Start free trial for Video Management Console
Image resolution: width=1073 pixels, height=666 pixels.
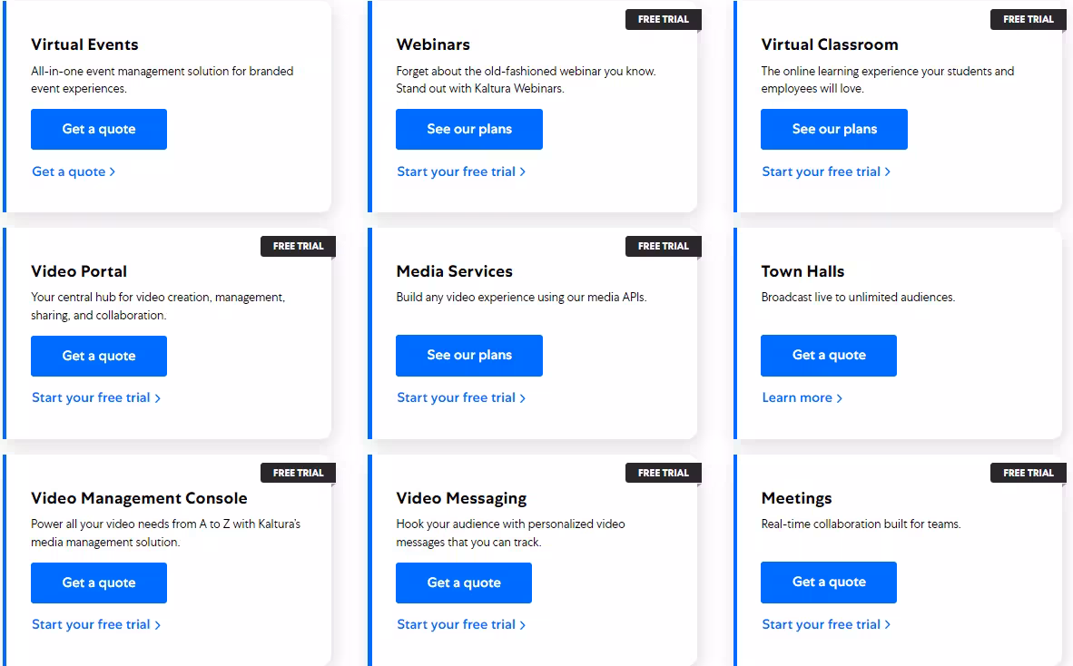pos(96,624)
